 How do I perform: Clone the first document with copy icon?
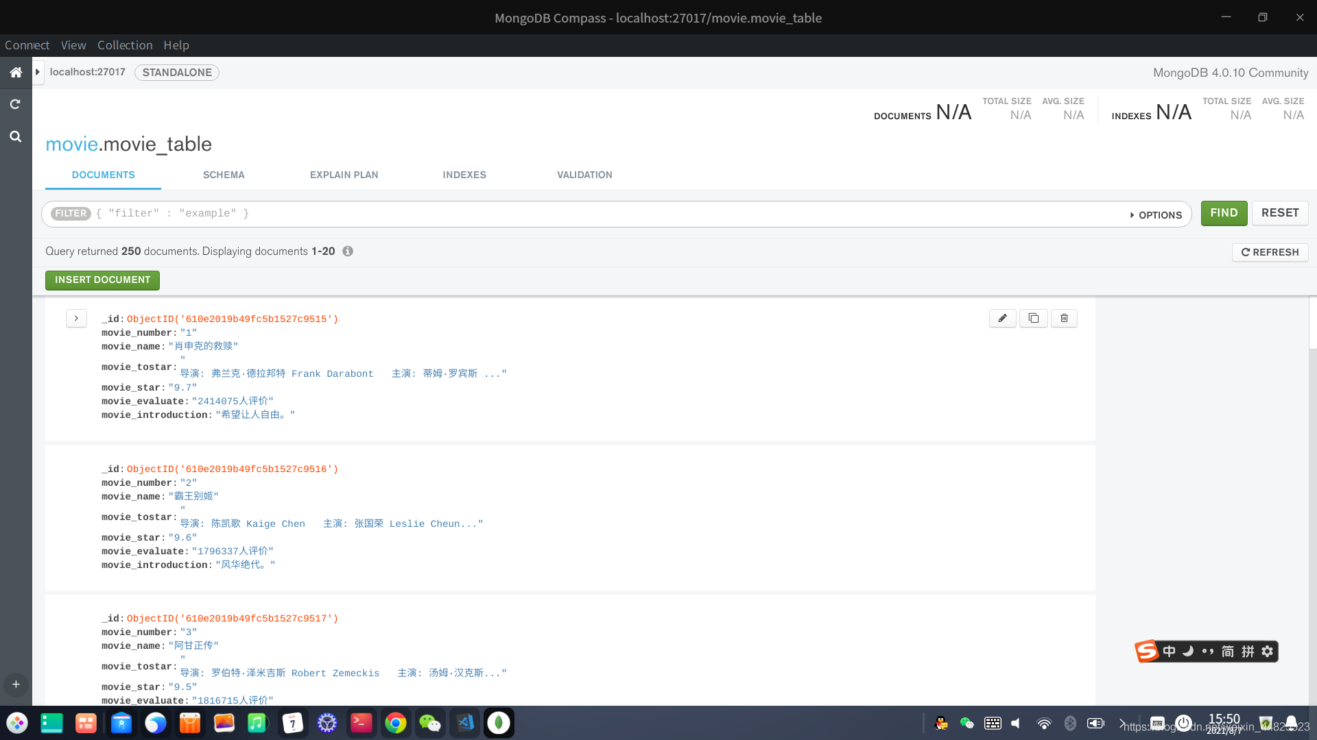(1033, 318)
